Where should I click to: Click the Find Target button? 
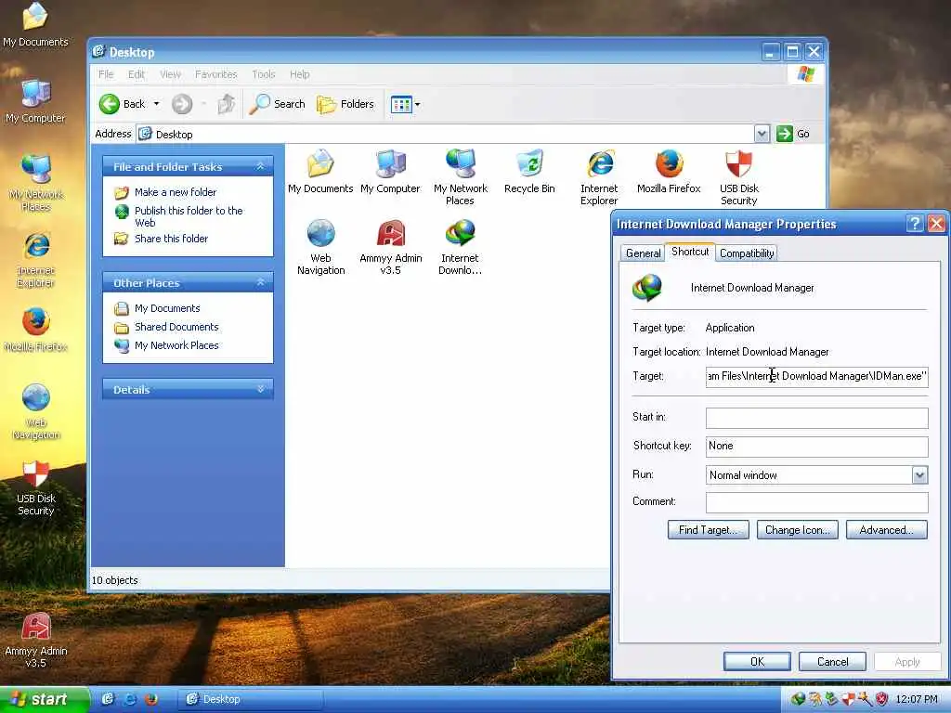[x=708, y=530]
